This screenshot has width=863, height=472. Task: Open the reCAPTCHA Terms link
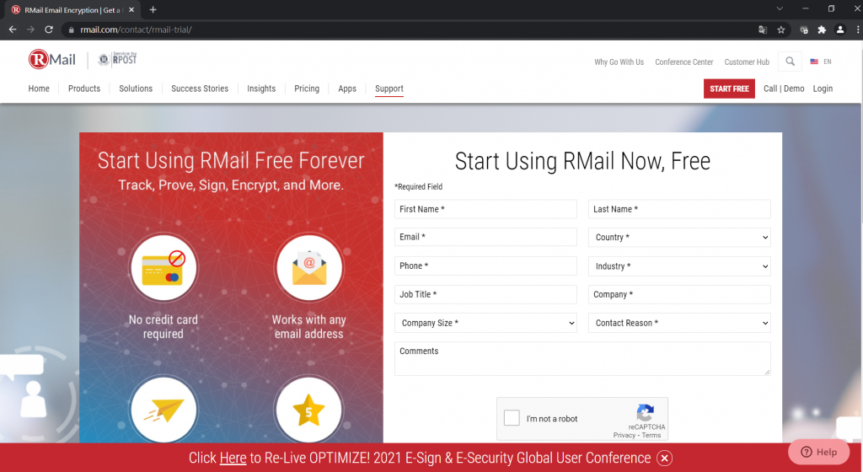651,435
